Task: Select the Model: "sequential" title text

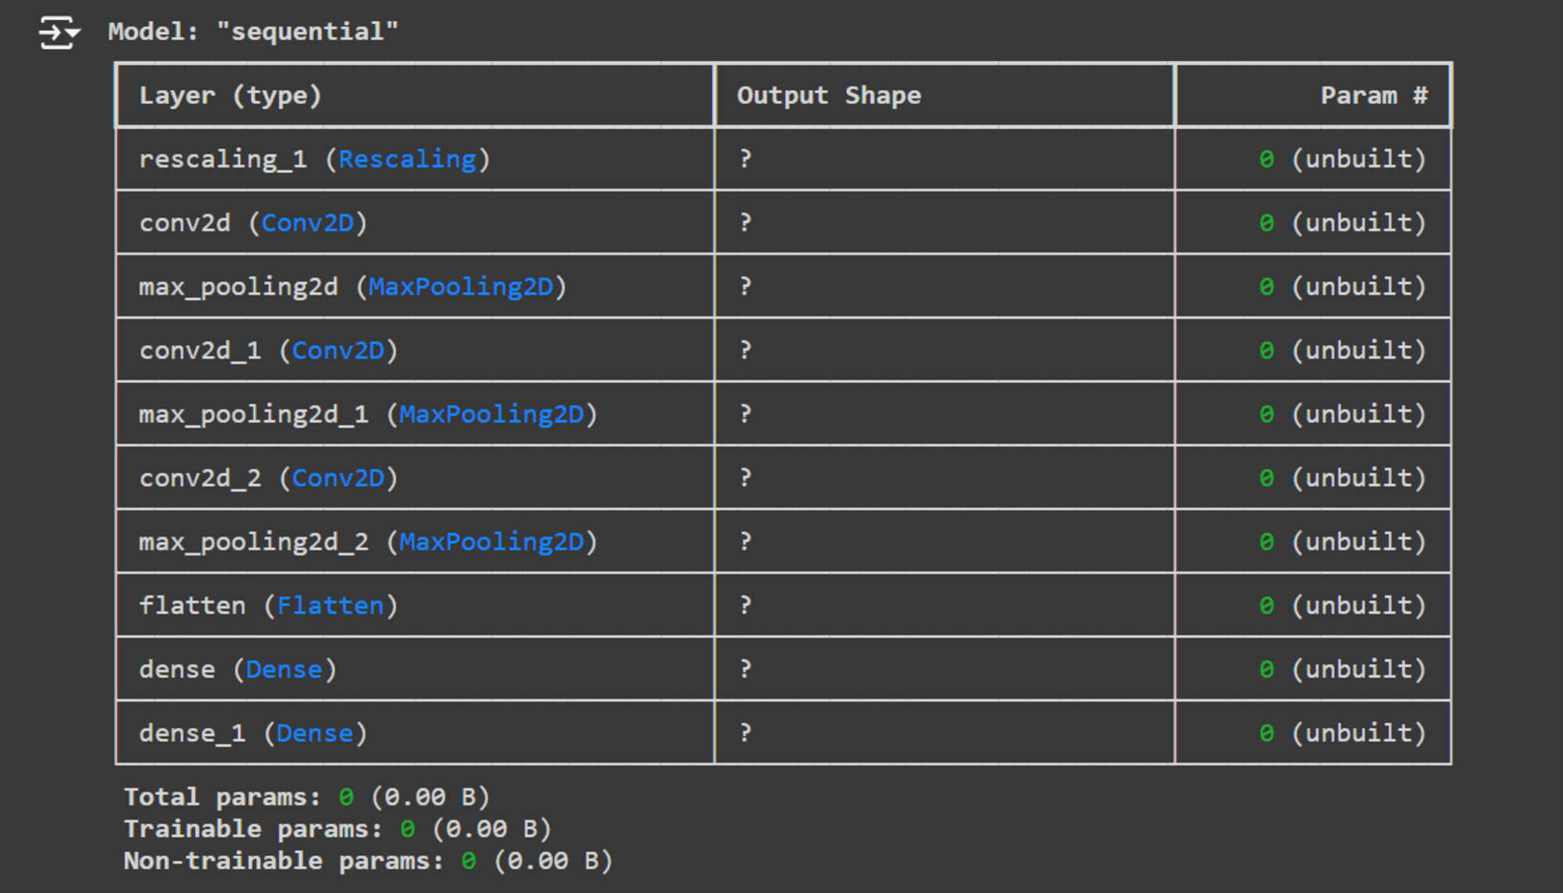Action: tap(253, 32)
